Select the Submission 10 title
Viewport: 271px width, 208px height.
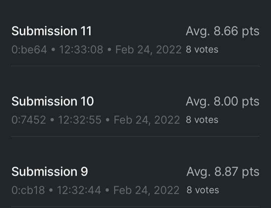[x=53, y=101]
